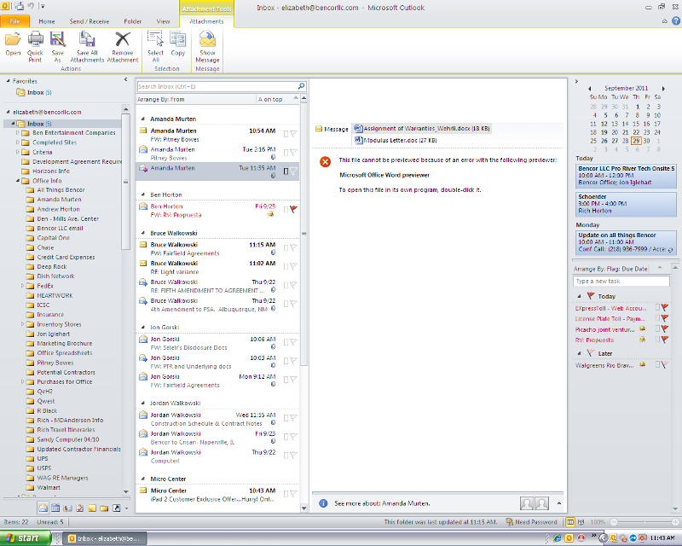Open Shortcuts view in navigation bar
The image size is (682, 546).
pos(116,508)
